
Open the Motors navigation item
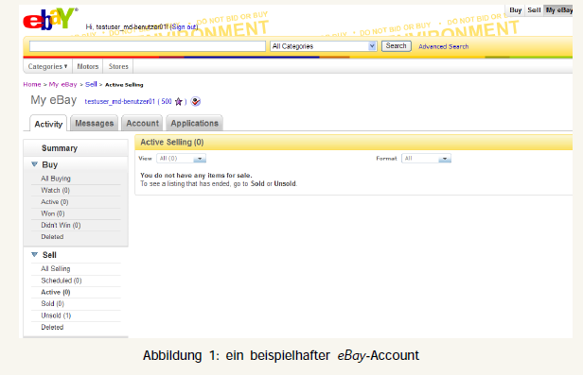(88, 66)
